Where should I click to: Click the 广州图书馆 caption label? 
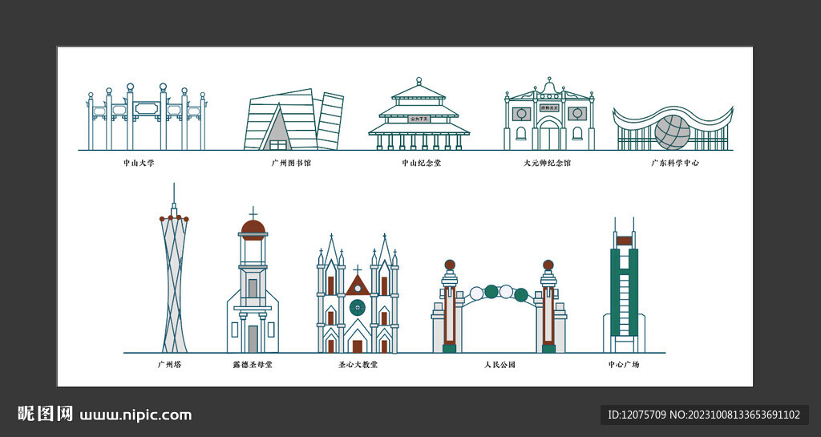[x=291, y=163]
